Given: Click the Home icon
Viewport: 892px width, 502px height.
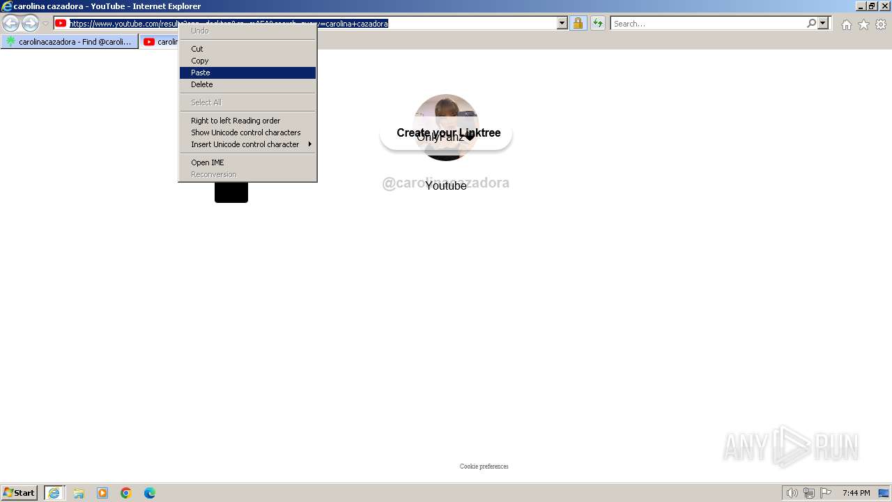Looking at the screenshot, I should (846, 24).
